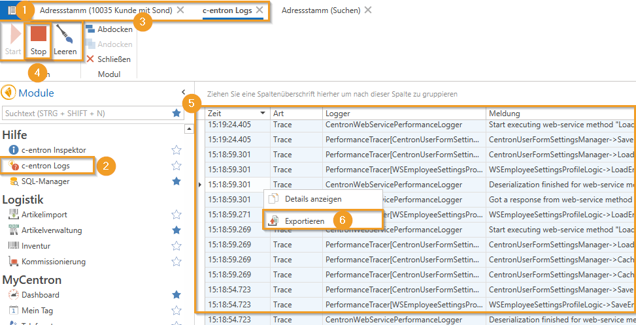636x325 pixels.
Task: Open Inventur barcode module
Action: click(35, 246)
